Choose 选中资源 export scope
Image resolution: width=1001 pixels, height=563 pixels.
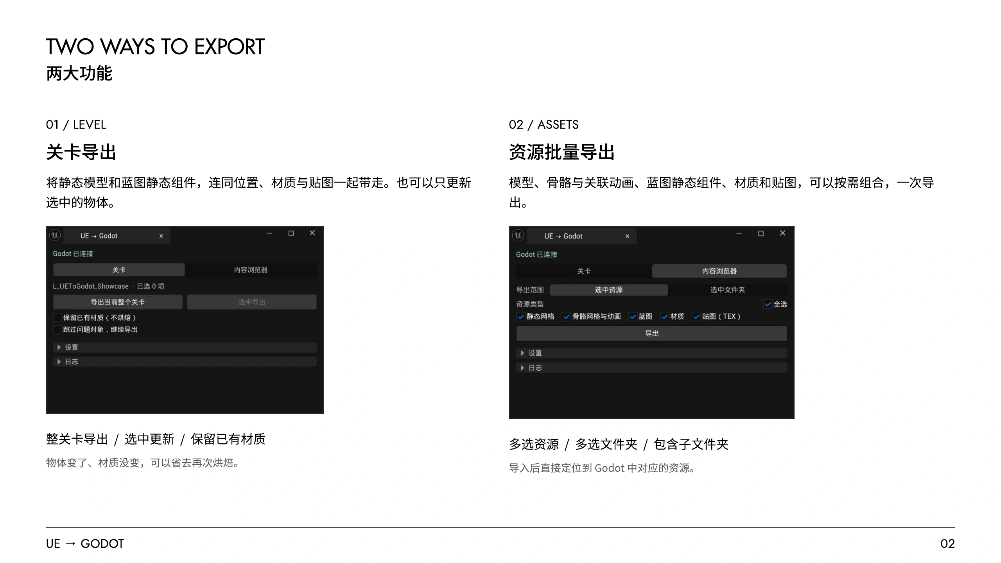(609, 290)
